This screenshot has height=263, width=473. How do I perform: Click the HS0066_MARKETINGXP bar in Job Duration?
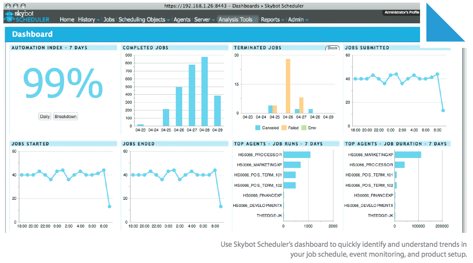pos(408,155)
